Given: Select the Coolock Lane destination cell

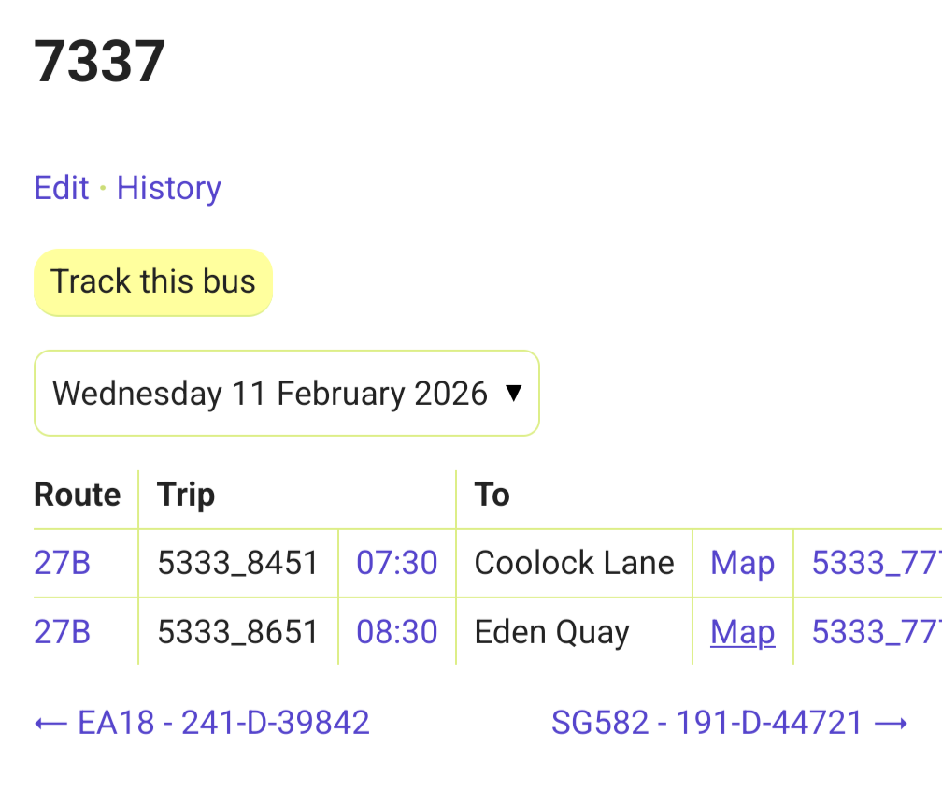Looking at the screenshot, I should [574, 563].
